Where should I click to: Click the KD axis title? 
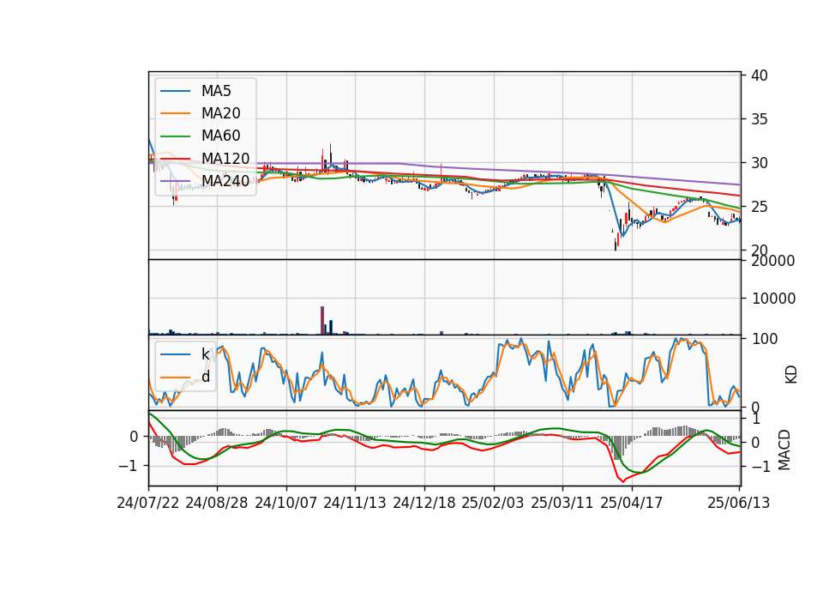[791, 374]
